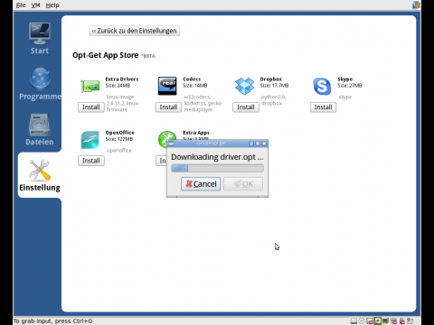Close the download dialog window
Viewport: 434px width, 325px height.
pos(264,144)
